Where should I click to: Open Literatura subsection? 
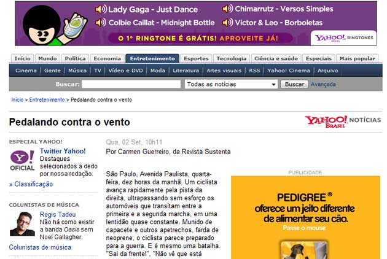pyautogui.click(x=186, y=71)
